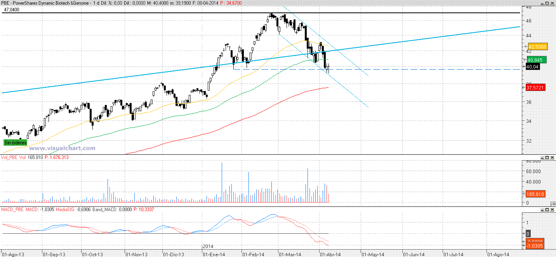Click the x10 scale box in volume panel
The width and height of the screenshot is (556, 257).
coord(553,204)
